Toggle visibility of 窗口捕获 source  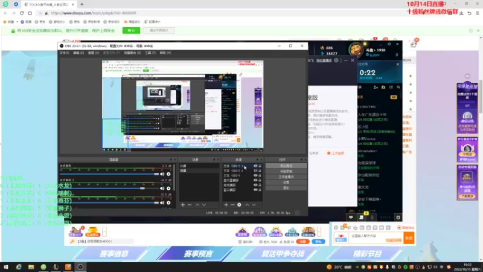pyautogui.click(x=255, y=190)
